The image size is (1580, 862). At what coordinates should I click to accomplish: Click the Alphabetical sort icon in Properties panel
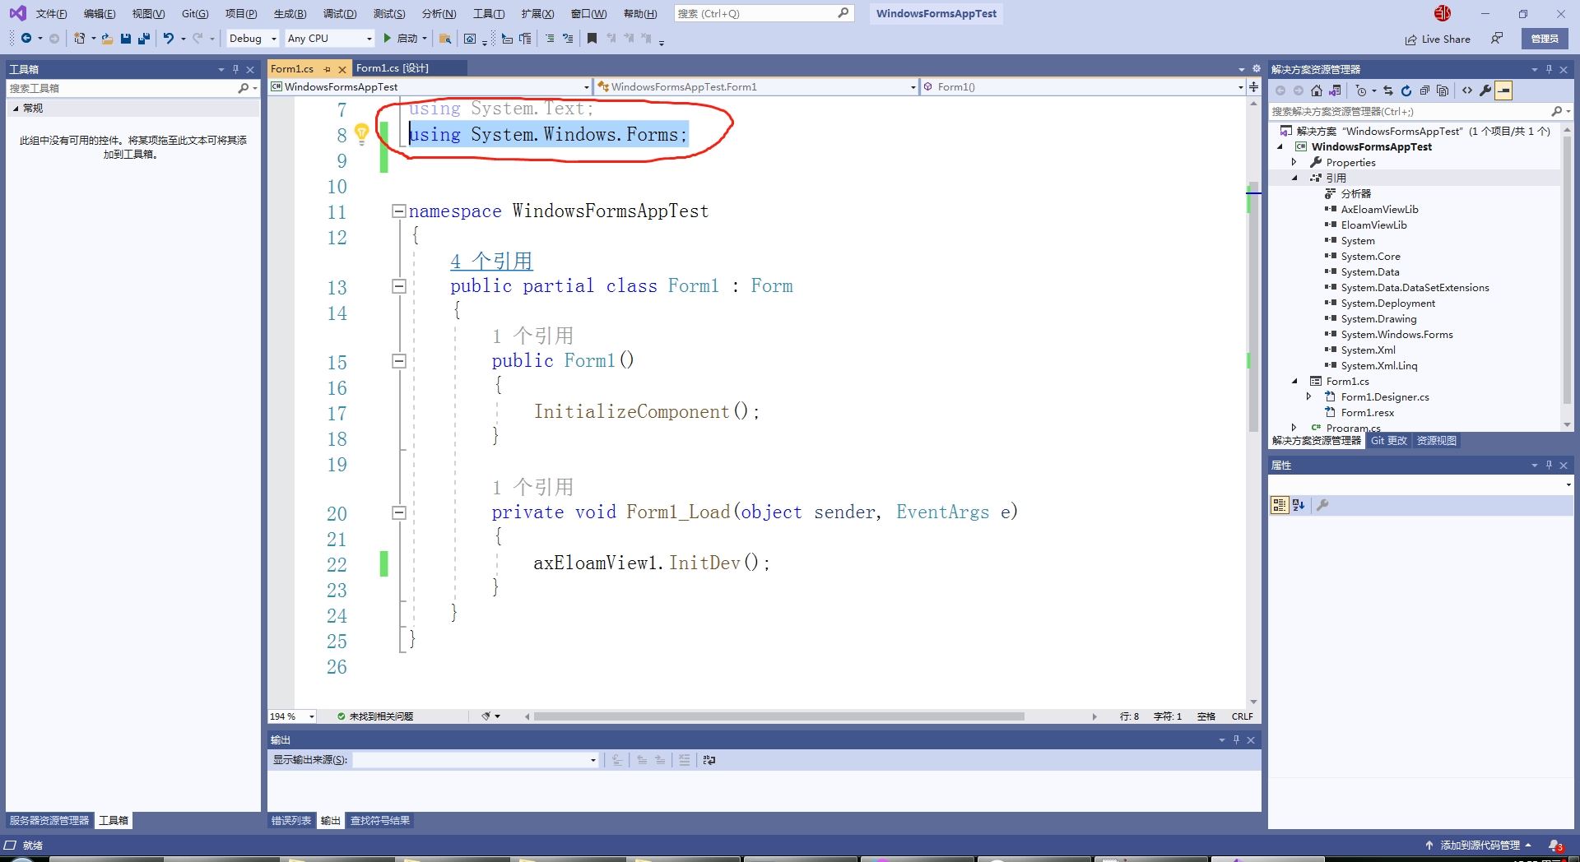(1299, 505)
